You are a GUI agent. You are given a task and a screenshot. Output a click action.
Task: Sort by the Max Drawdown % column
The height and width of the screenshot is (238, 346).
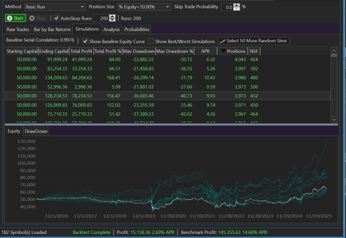click(x=175, y=51)
